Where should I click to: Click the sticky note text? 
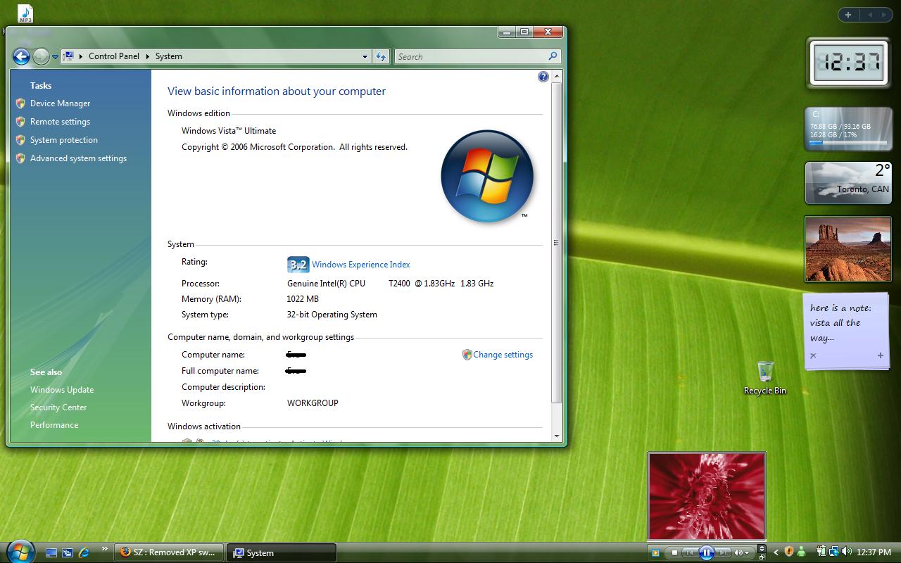840,322
